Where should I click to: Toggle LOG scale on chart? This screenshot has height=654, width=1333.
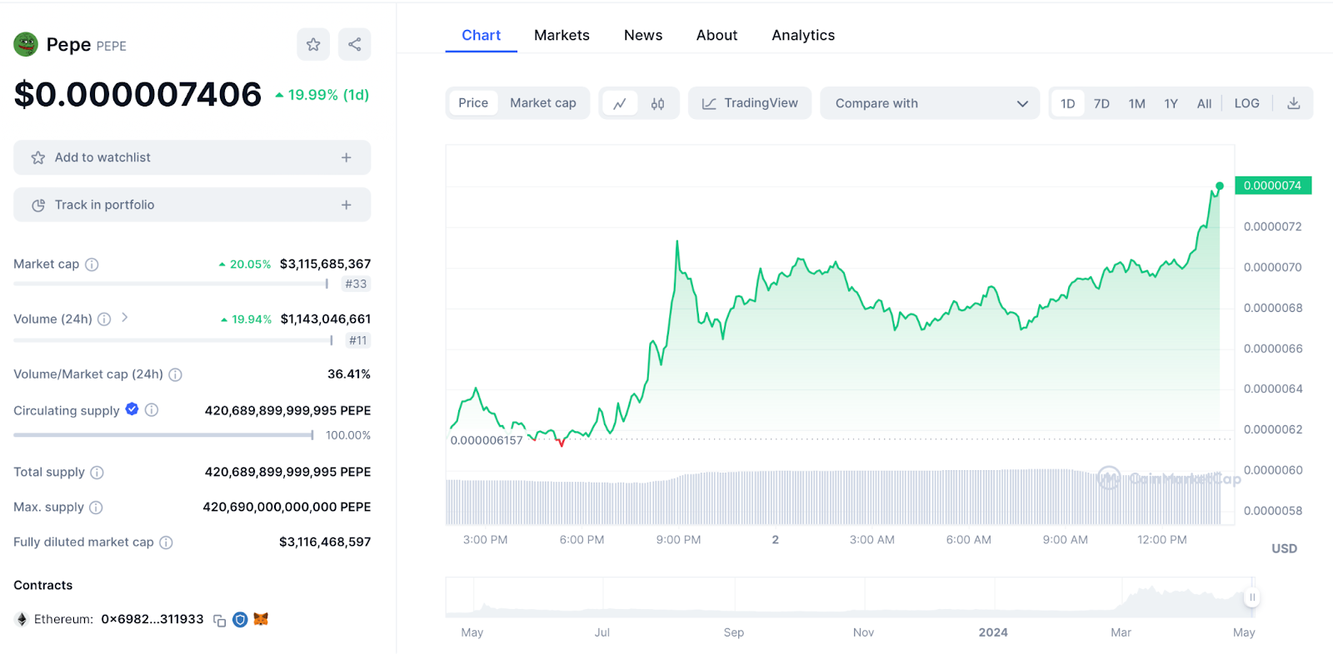tap(1247, 104)
